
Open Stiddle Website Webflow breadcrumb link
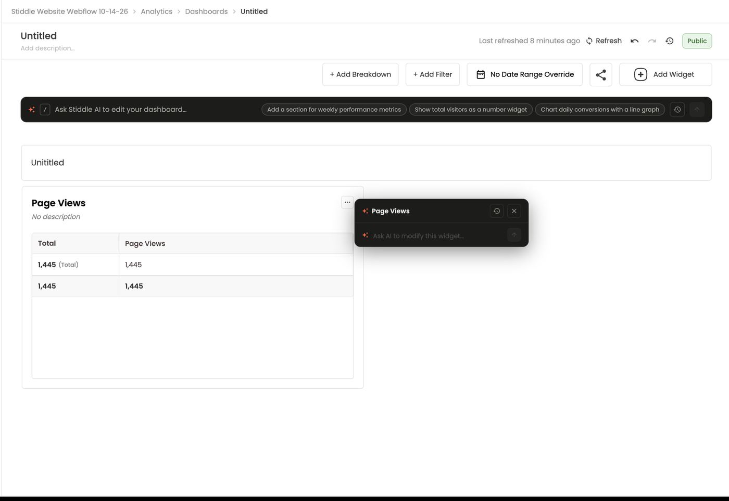pos(69,11)
